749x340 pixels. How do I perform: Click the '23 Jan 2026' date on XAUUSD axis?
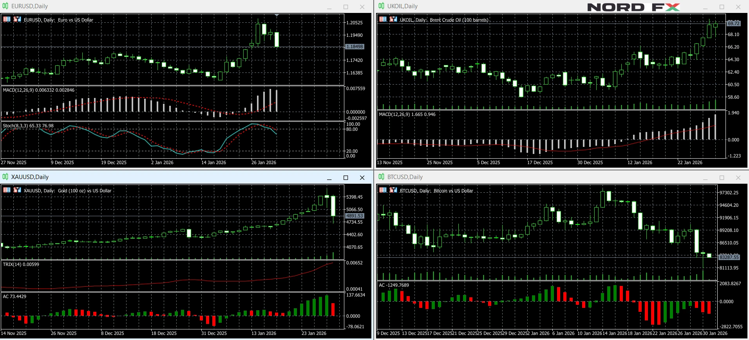314,333
